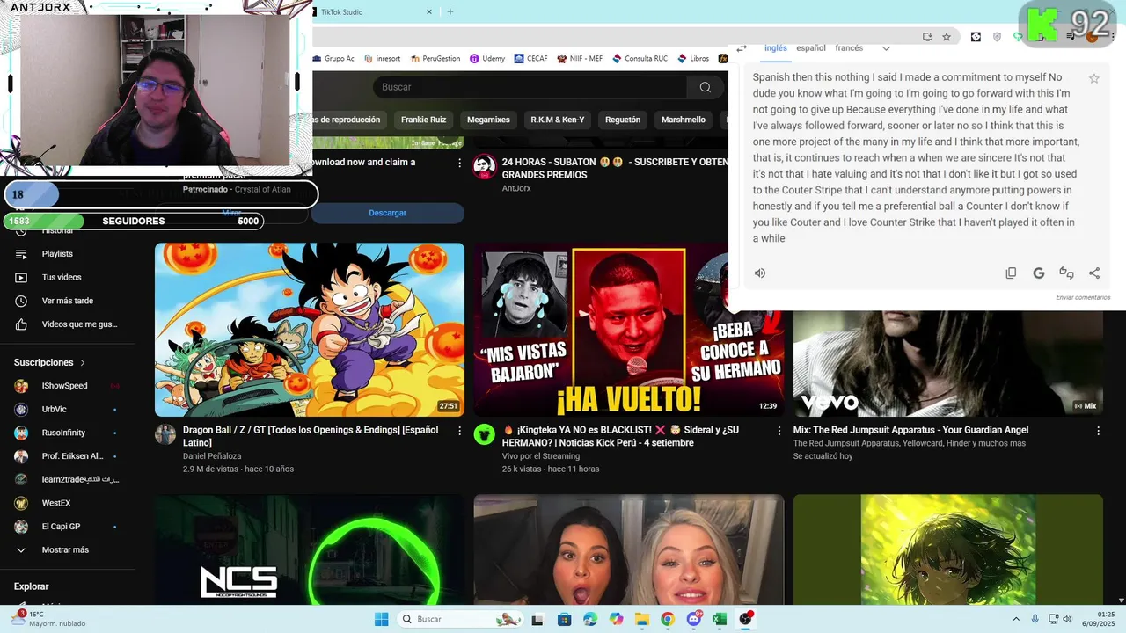Select francés translation language tab

pos(849,48)
